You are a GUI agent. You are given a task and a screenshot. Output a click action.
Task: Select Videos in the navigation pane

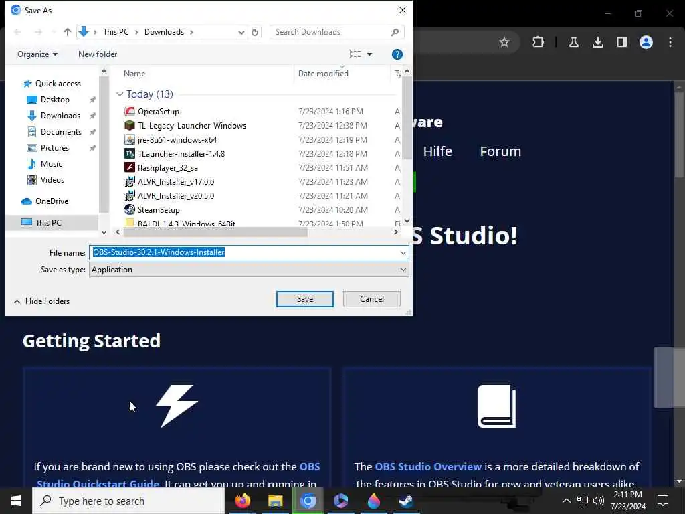pos(52,180)
